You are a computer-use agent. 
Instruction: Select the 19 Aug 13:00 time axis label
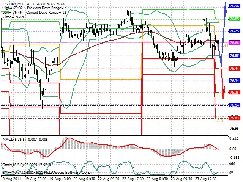60,177
